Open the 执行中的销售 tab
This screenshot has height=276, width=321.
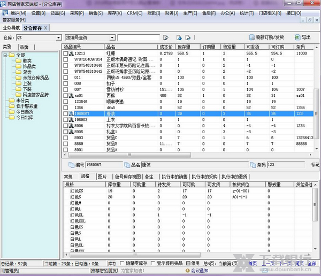point(174,177)
